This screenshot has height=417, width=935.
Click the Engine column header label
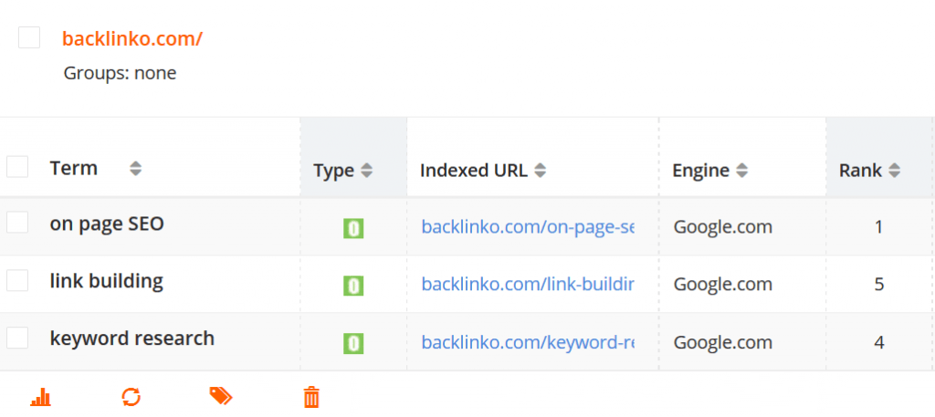700,171
